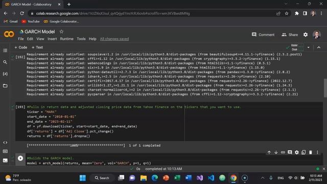Image resolution: width=327 pixels, height=184 pixels.
Task: Open the Tools menu
Action: click(x=81, y=39)
